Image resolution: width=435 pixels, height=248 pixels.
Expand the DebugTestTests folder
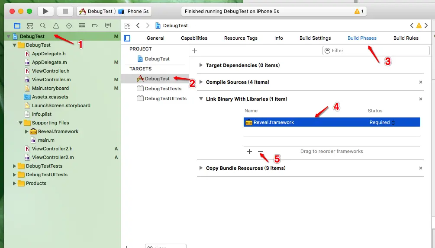(x=14, y=166)
